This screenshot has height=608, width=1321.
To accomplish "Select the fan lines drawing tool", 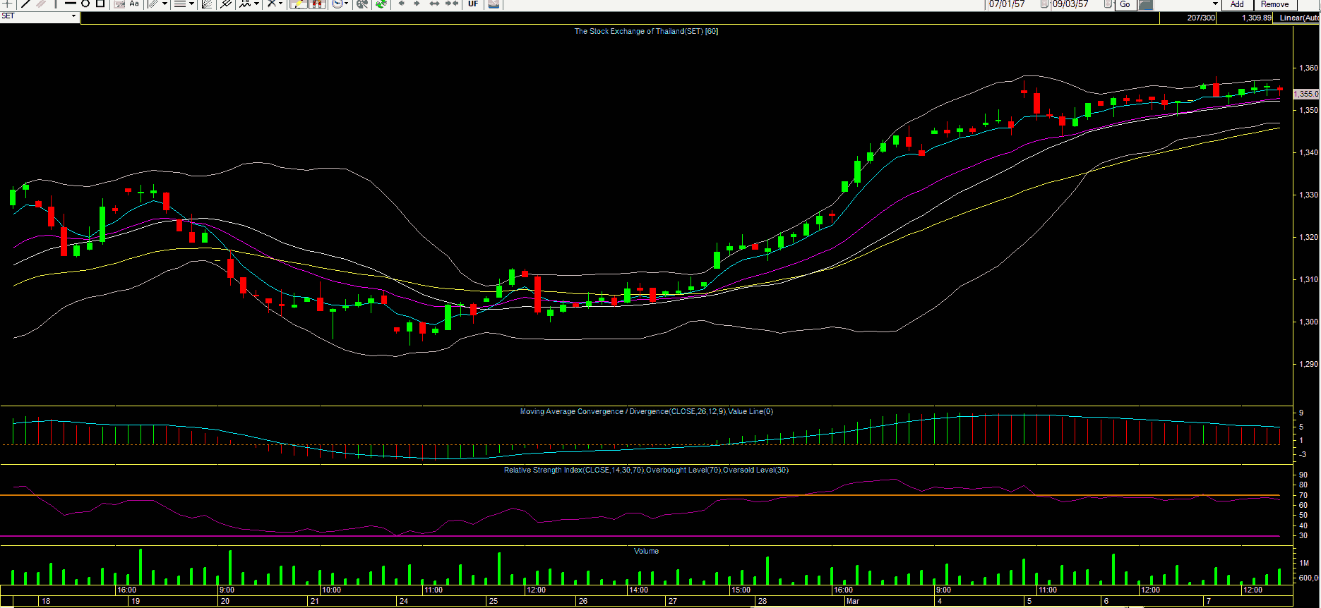I will 207,4.
